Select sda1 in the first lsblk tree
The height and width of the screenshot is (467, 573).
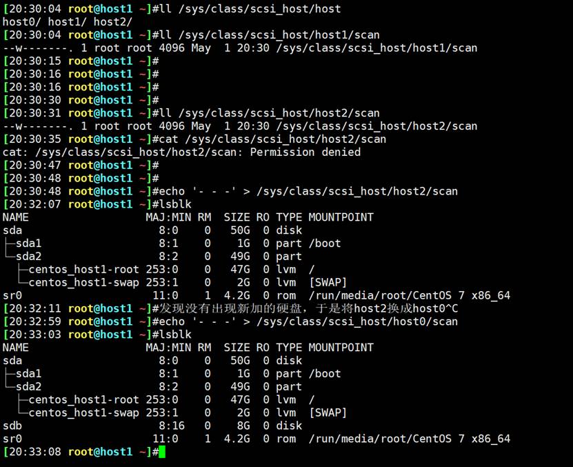point(28,244)
